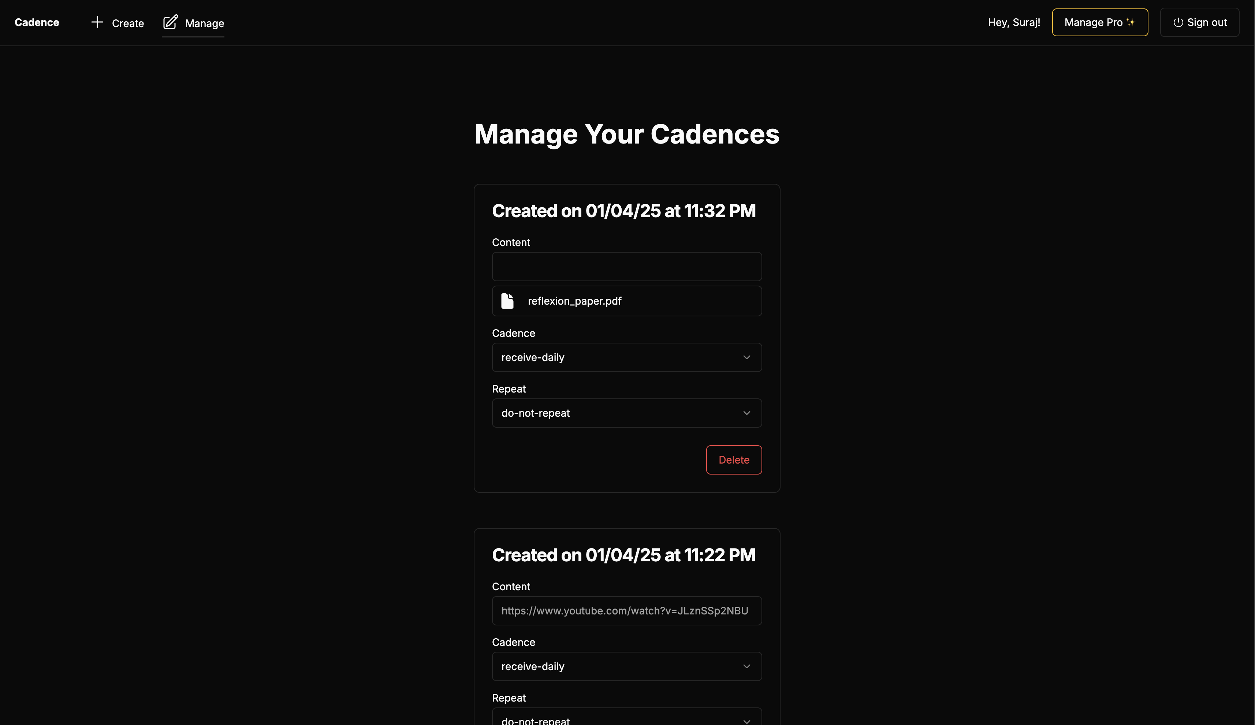
Task: Click the Created on 01/04/25 at 11:32 PM title
Action: click(624, 211)
